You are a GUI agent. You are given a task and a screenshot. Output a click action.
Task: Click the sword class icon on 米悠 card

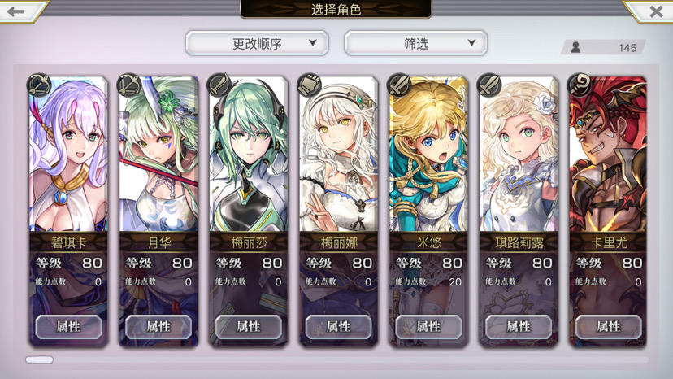pos(400,85)
